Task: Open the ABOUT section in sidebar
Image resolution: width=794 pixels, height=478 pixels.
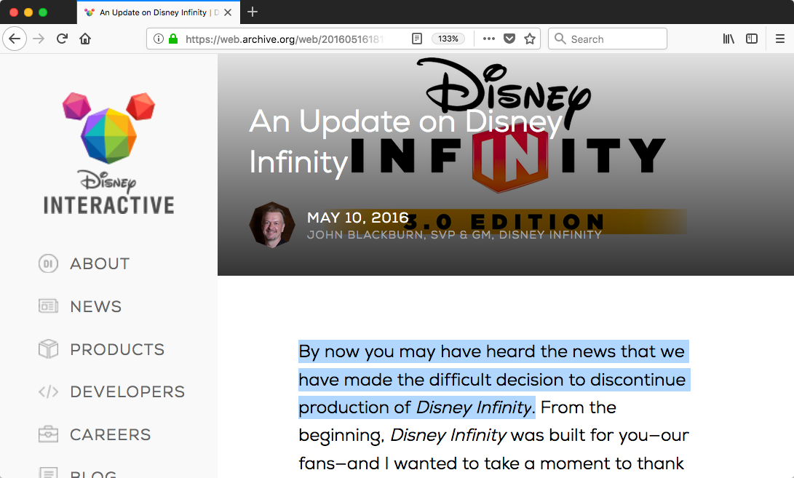Action: pyautogui.click(x=99, y=263)
